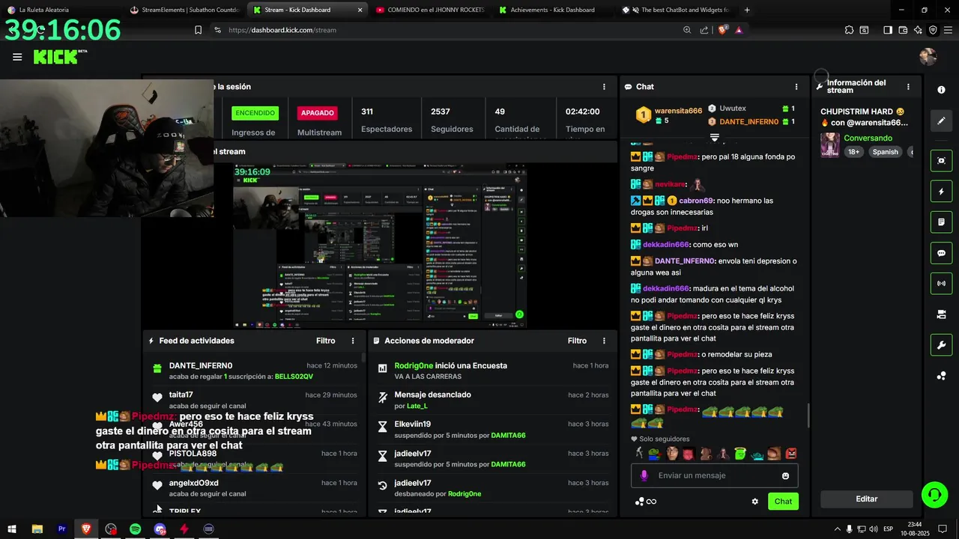Click the Editar button
959x539 pixels.
click(867, 499)
